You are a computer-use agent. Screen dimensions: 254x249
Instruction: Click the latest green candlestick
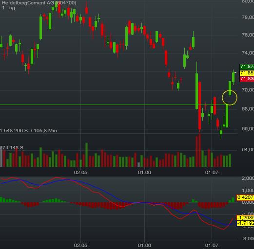tap(234, 77)
